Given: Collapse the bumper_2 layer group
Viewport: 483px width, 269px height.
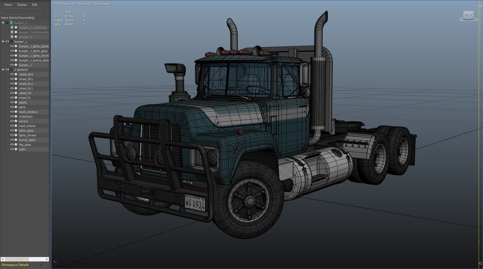Looking at the screenshot, I should tap(3, 23).
